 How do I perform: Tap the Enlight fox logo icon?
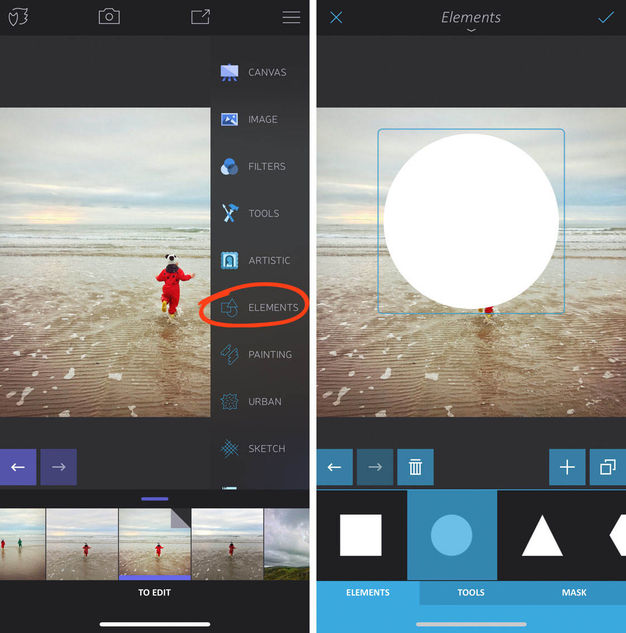click(18, 17)
